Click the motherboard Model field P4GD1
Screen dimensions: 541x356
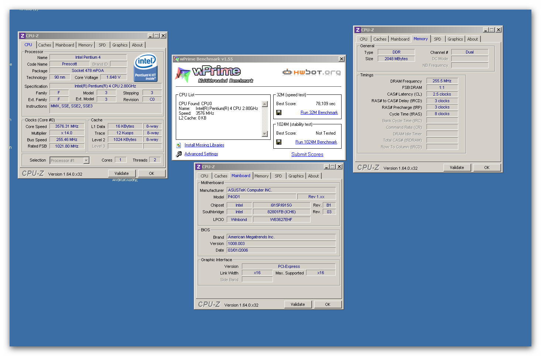click(x=261, y=197)
